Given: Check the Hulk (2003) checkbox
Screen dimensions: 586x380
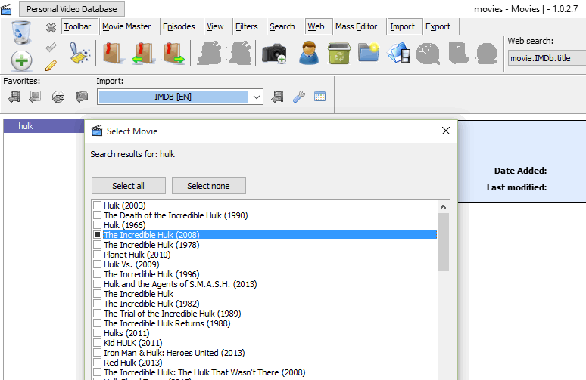Looking at the screenshot, I should click(98, 205).
